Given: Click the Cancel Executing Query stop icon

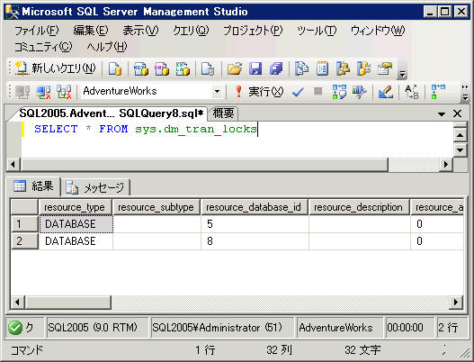Looking at the screenshot, I should [317, 91].
